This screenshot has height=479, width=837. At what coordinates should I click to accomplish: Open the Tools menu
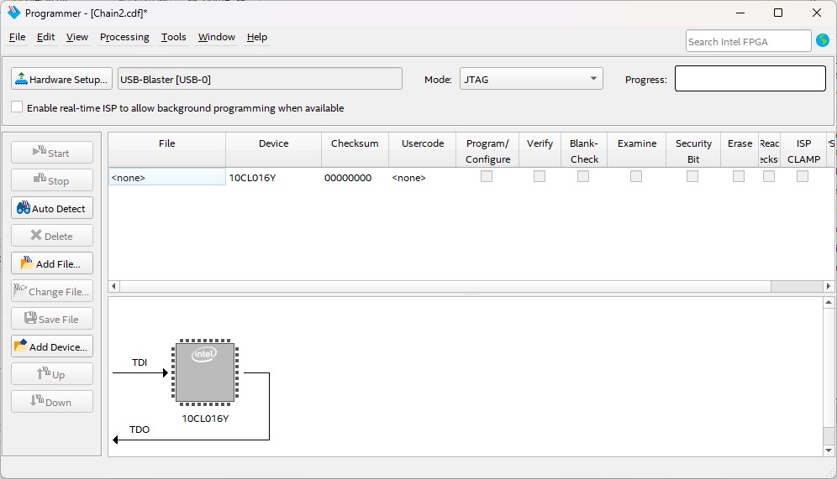point(173,37)
